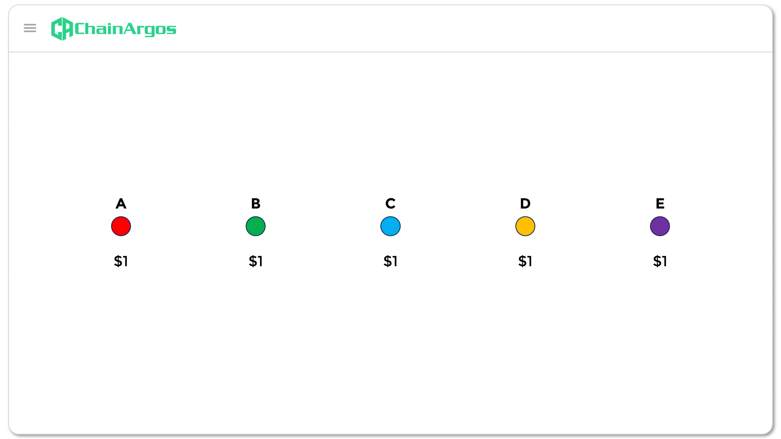The image size is (781, 439).
Task: Click the $1 value under node A
Action: (x=121, y=261)
